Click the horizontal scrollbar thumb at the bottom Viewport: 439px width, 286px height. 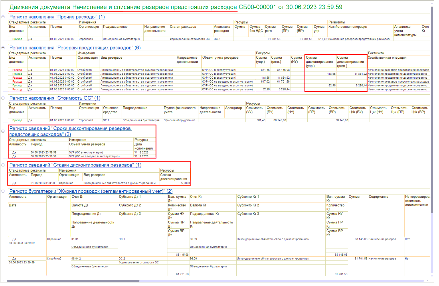[x=73, y=281]
